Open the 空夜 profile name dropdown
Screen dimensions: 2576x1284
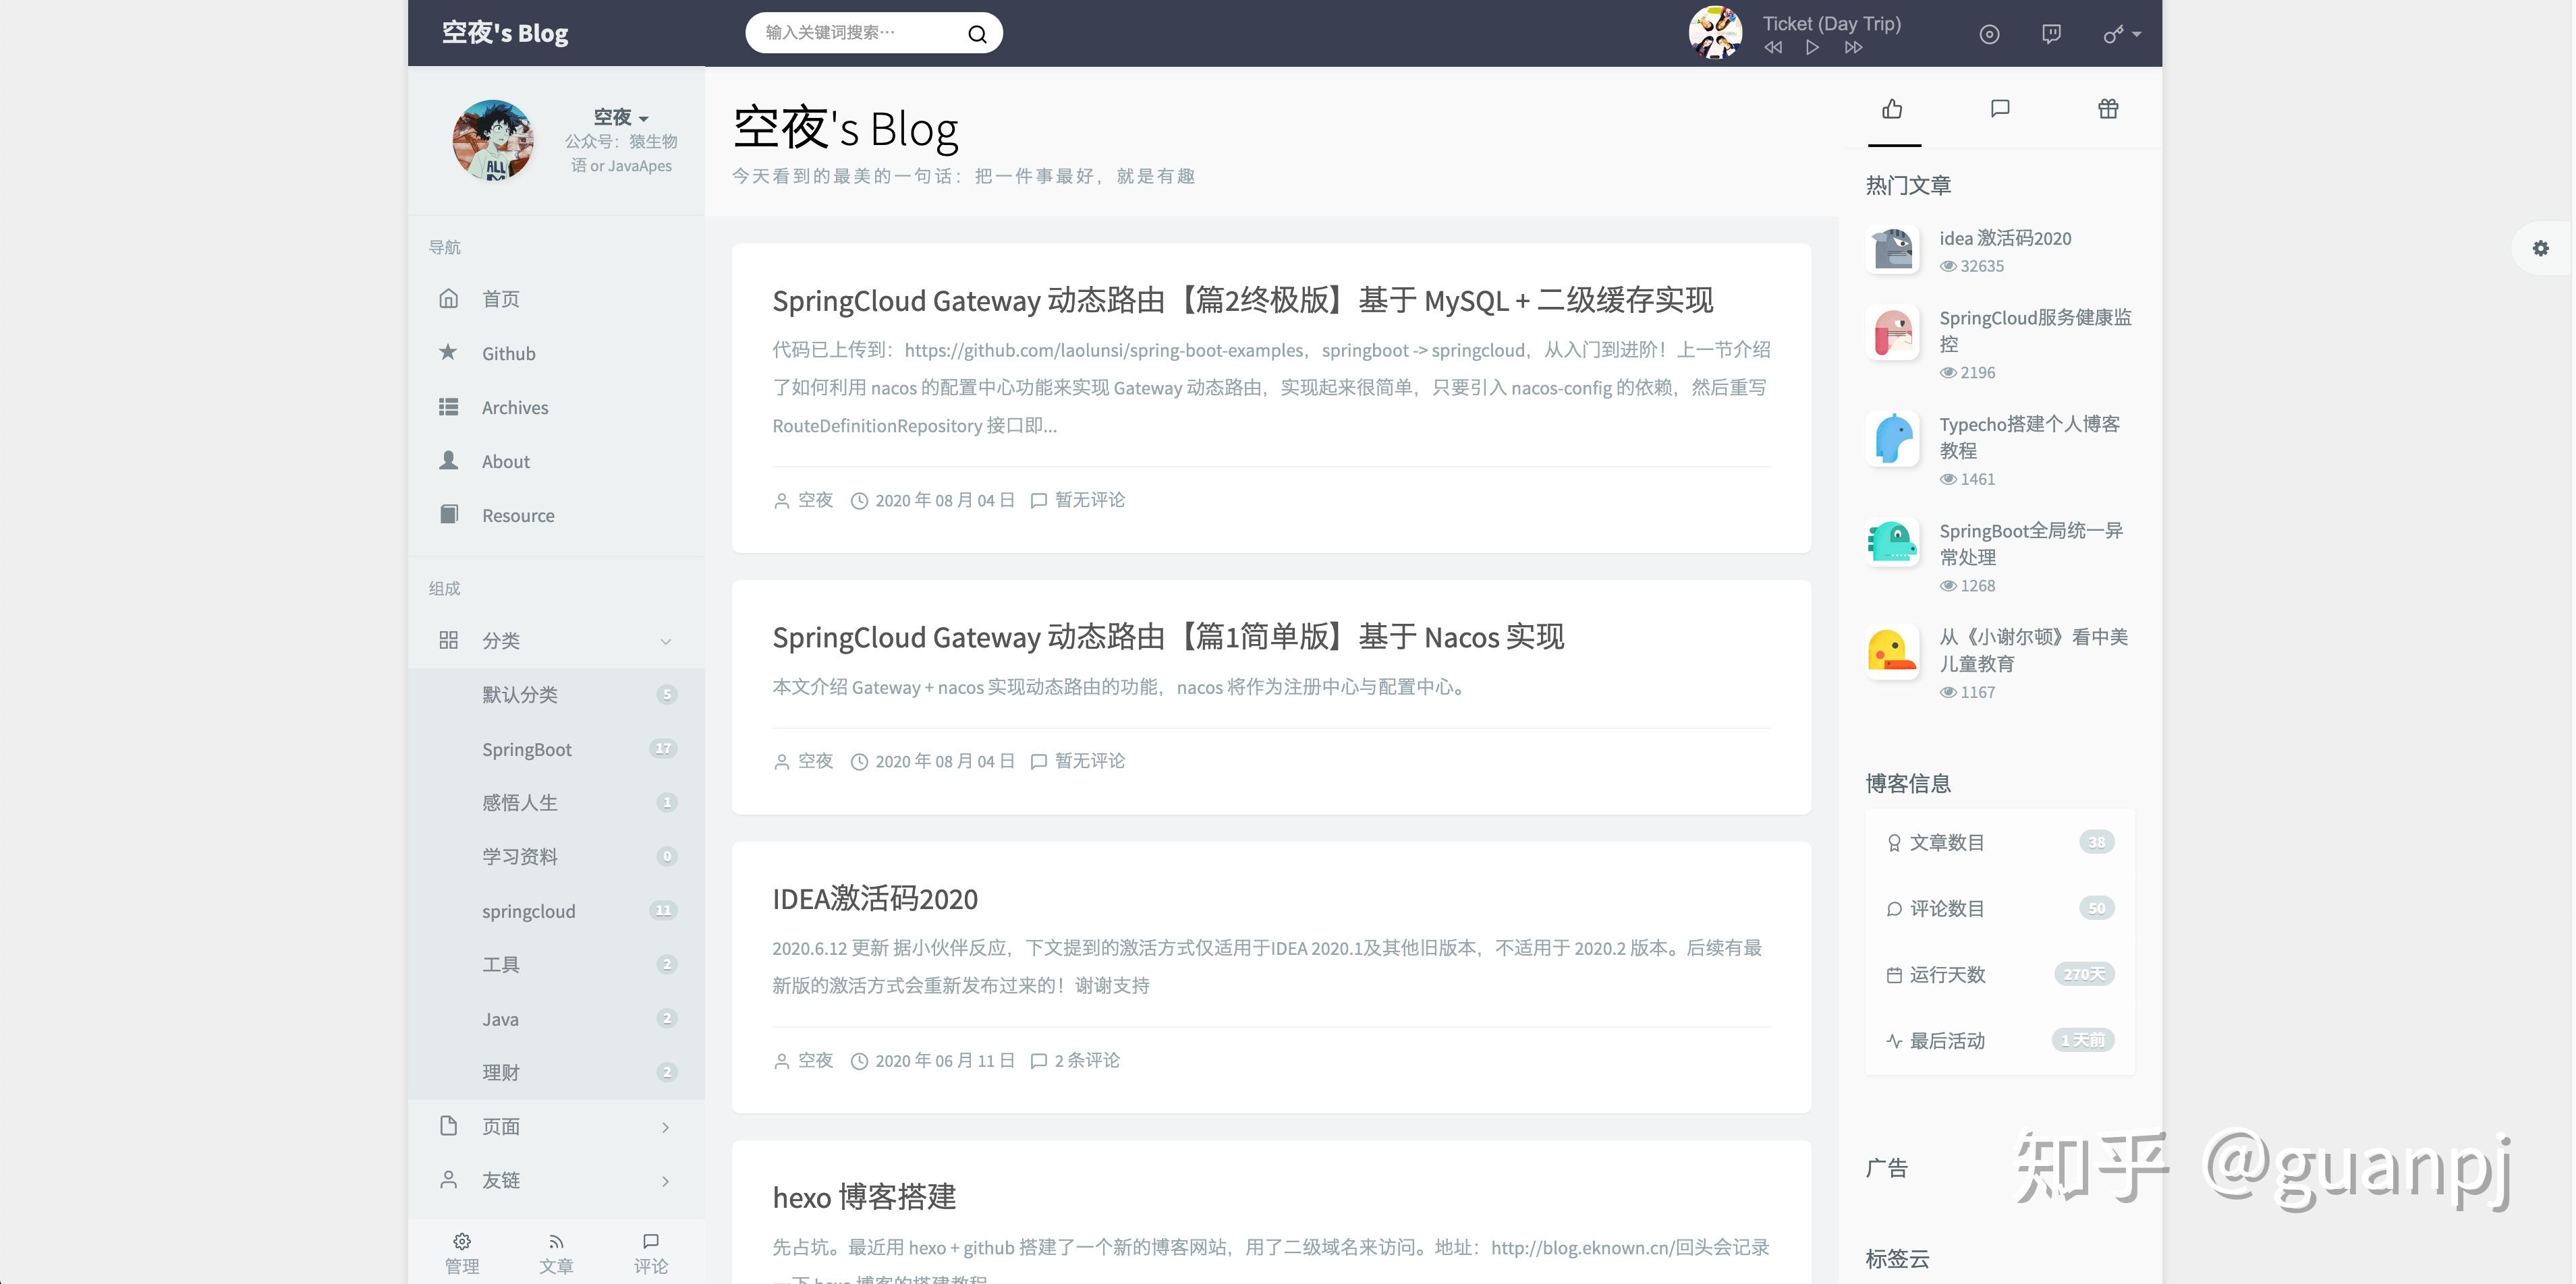(x=621, y=117)
